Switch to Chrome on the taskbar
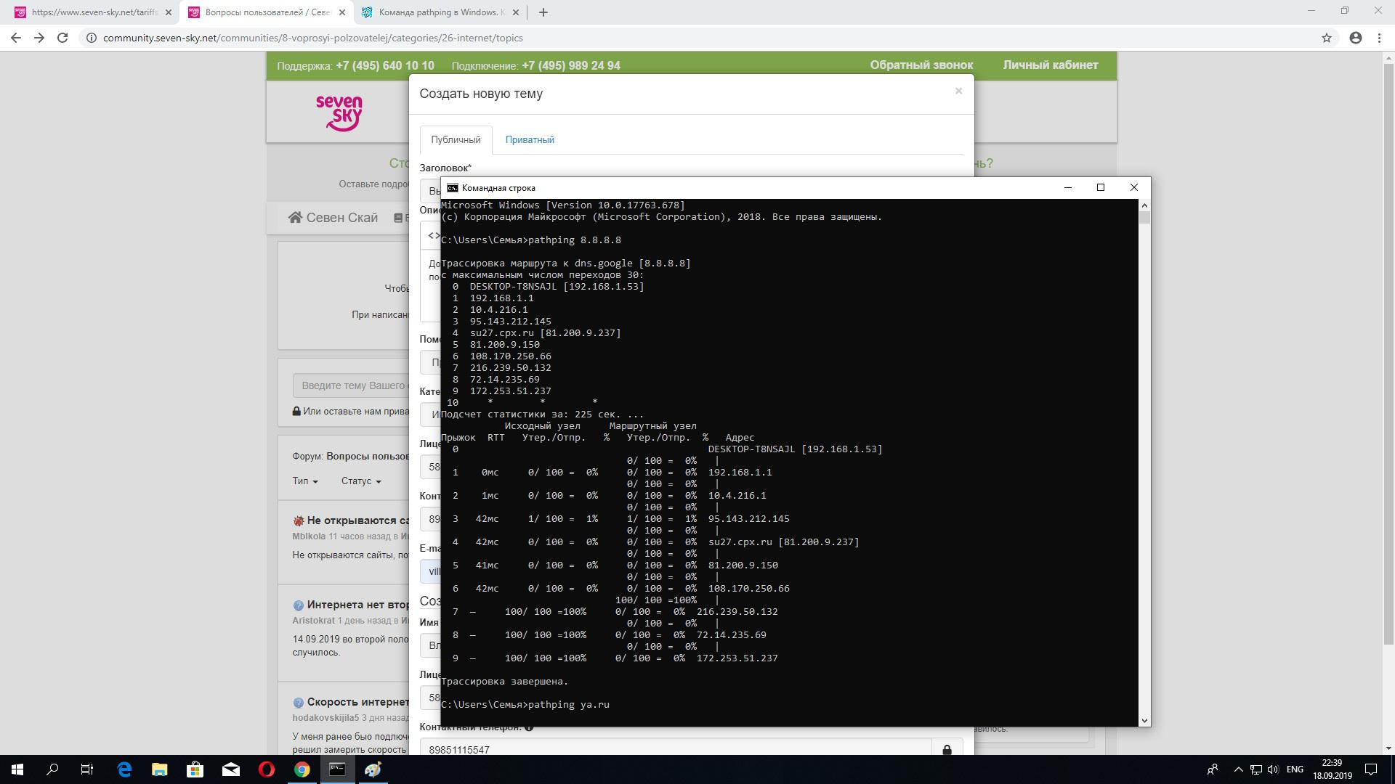 pos(302,769)
